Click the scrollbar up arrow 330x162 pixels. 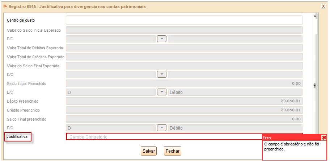pos(315,16)
